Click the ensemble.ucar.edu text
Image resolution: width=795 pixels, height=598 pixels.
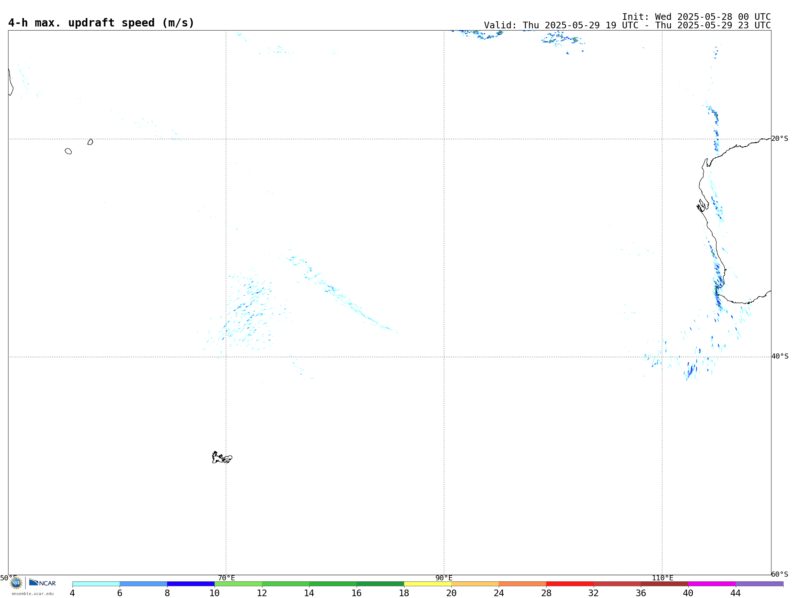33,594
